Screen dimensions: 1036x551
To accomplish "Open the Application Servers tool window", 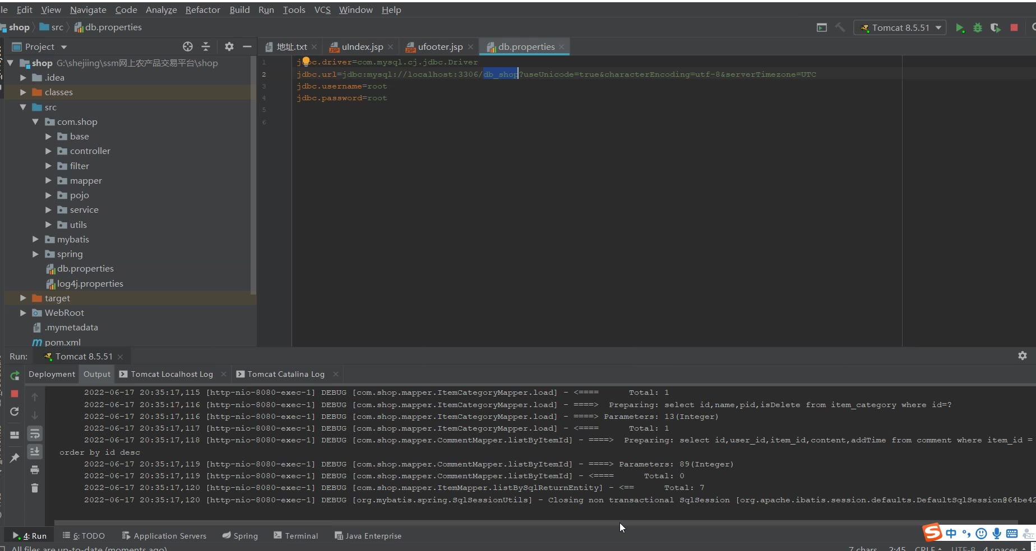I will [x=164, y=536].
